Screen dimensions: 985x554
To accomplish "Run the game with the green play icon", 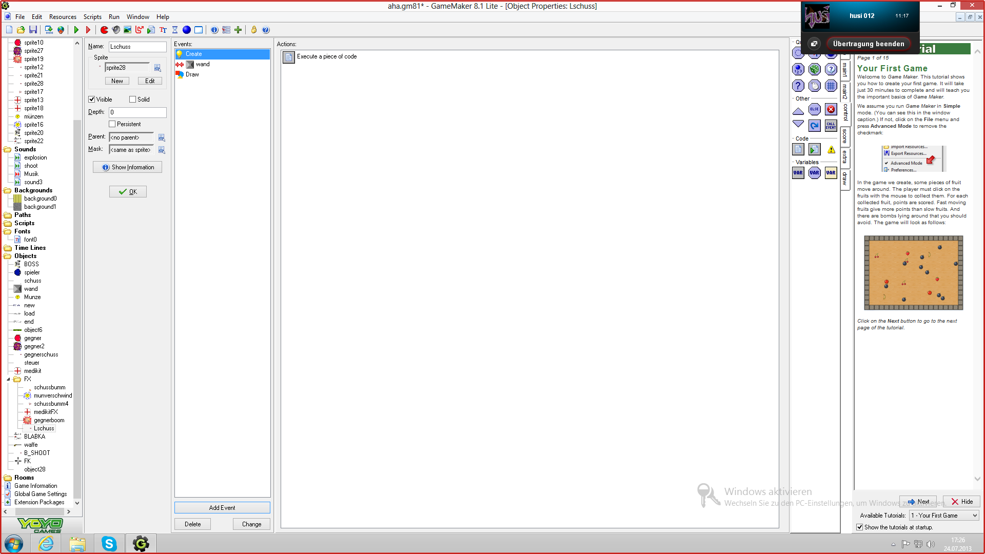I will [76, 30].
